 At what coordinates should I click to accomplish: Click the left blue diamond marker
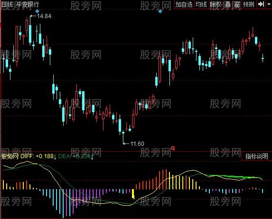[x=37, y=11]
